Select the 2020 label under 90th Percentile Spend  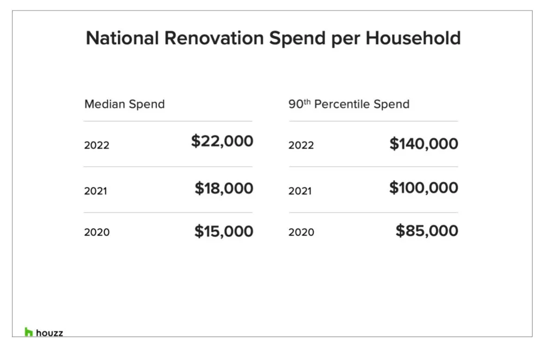click(x=301, y=232)
